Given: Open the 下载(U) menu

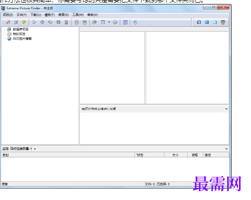Looking at the screenshot, I should [x=36, y=15].
